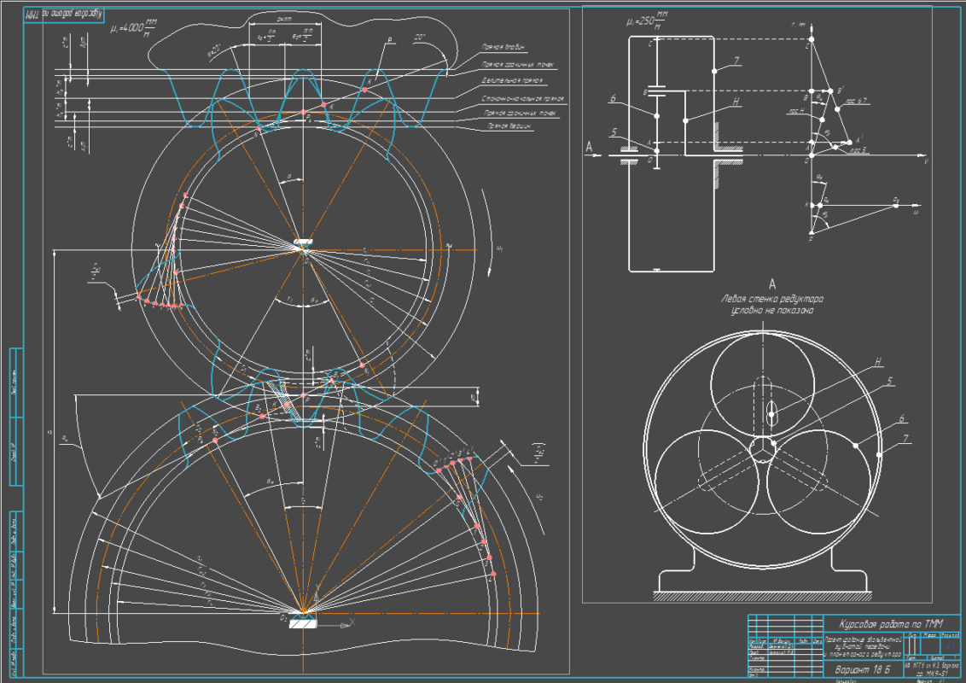
Task: Click the 4000 мм/м scale annotation
Action: pyautogui.click(x=134, y=27)
